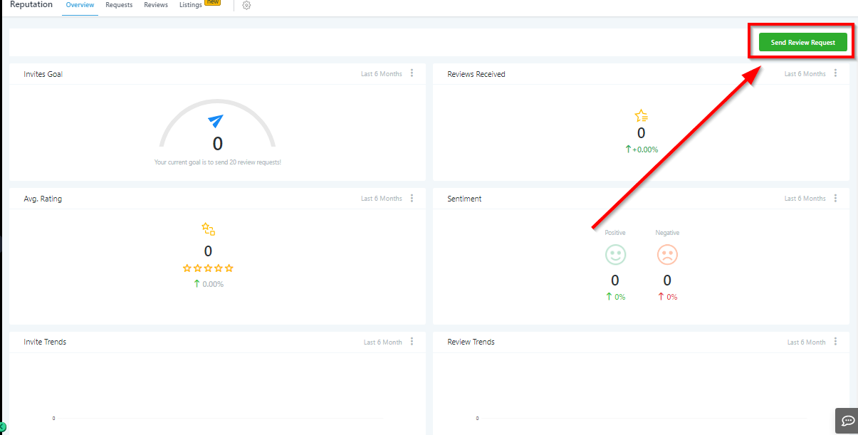Open Review Trends three-dot options menu
The height and width of the screenshot is (435, 858).
(835, 342)
